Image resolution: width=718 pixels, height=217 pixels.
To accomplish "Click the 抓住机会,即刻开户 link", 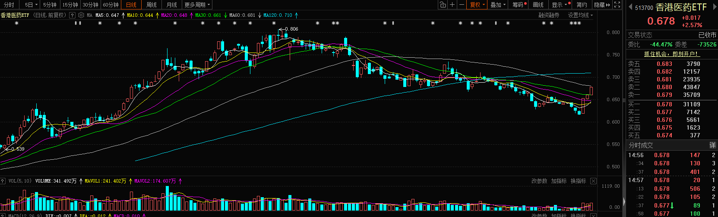I will click(x=672, y=54).
